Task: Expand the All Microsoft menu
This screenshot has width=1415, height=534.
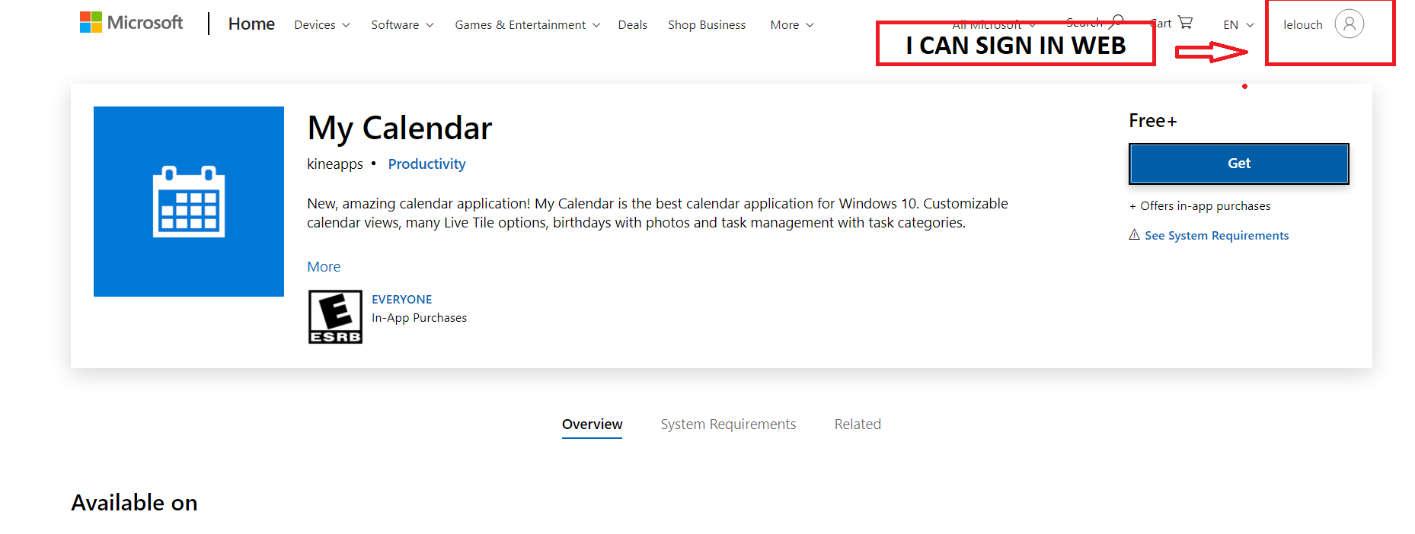Action: 993,24
